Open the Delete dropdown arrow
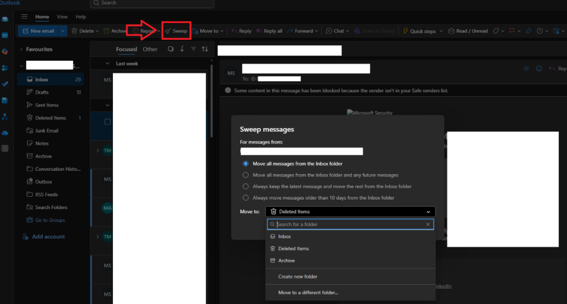Viewport: 567px width, 304px height. 97,31
